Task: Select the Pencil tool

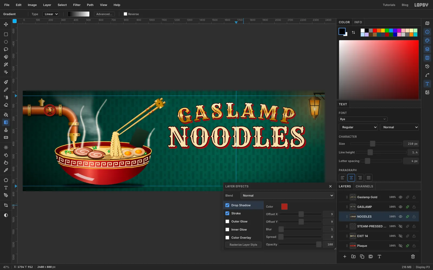Action: coord(6,90)
